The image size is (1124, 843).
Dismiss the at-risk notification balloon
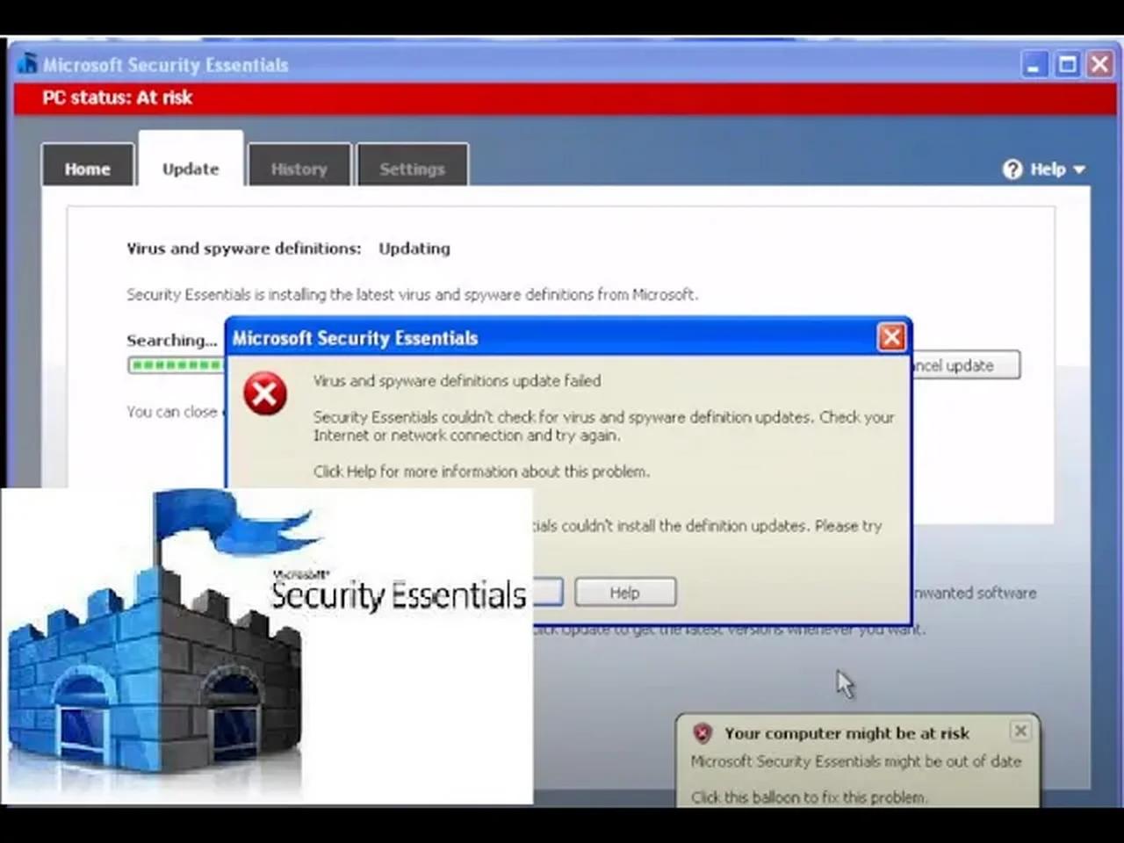(1020, 730)
